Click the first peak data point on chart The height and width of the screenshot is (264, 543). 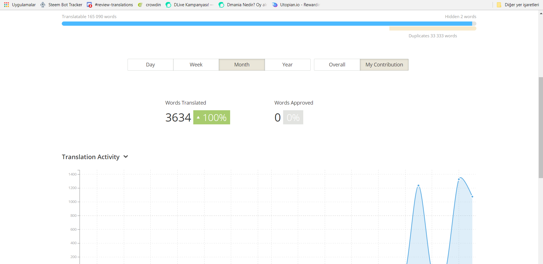pyautogui.click(x=418, y=186)
